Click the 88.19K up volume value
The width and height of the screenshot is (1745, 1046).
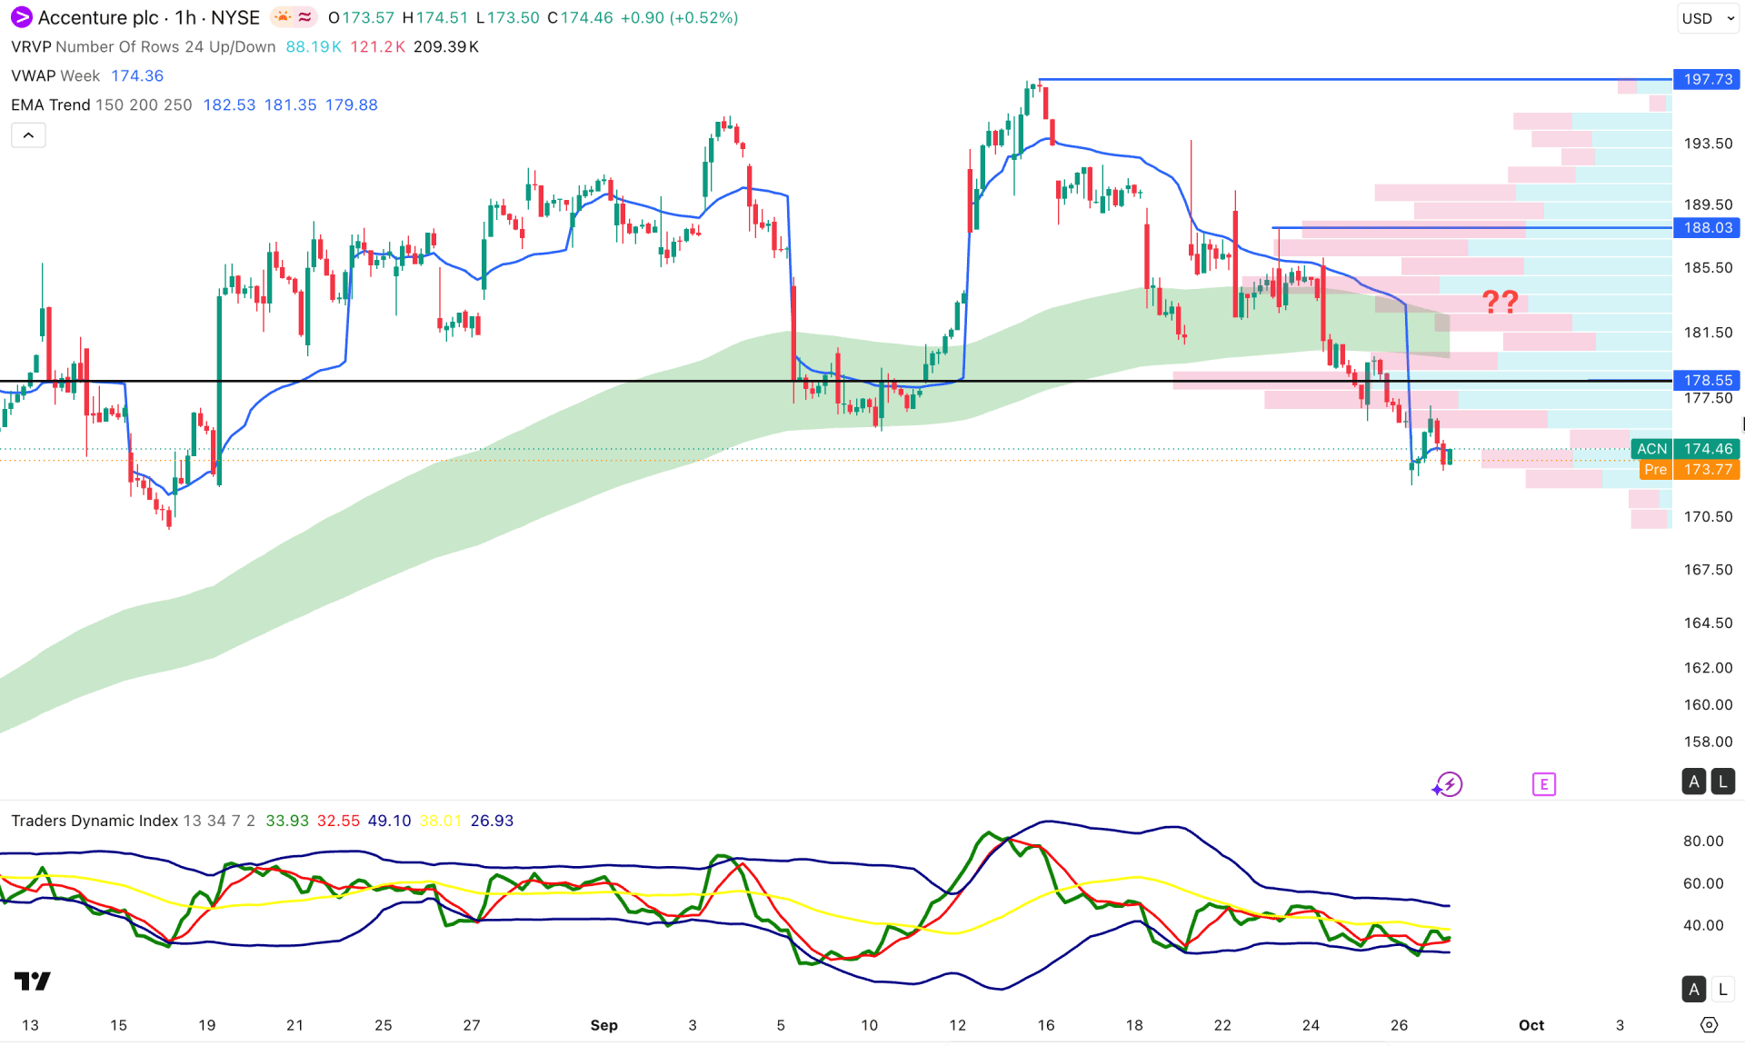(314, 46)
